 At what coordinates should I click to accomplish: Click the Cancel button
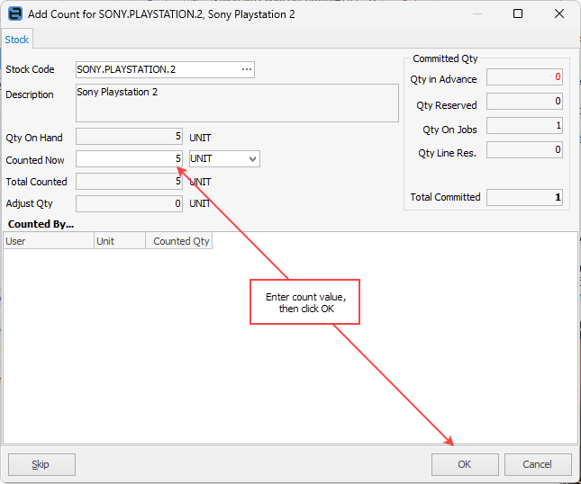(538, 464)
